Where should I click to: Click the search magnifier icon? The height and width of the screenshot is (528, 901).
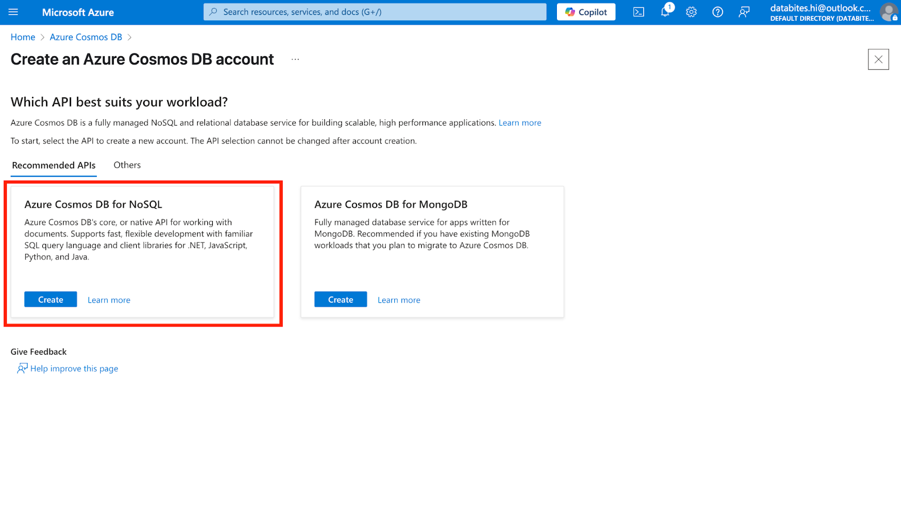tap(213, 12)
